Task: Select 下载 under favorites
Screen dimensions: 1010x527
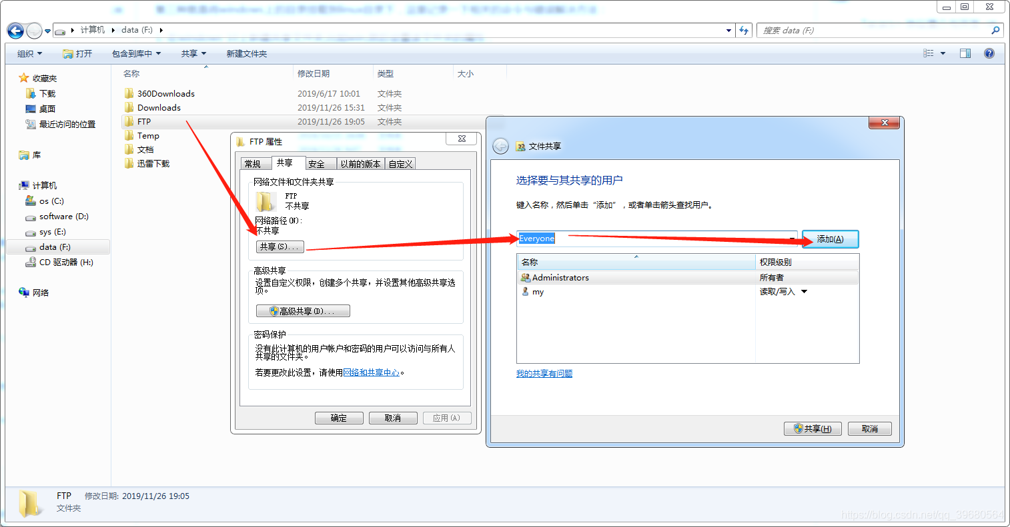Action: point(41,93)
